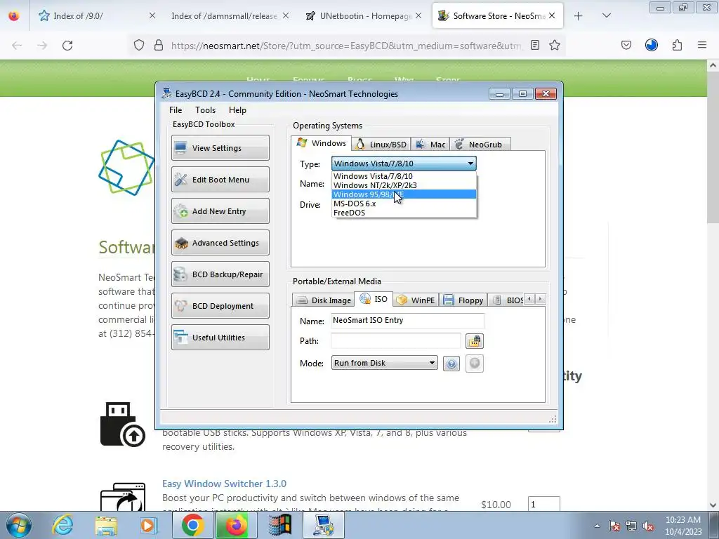719x539 pixels.
Task: Open BCD Deployment section
Action: [x=220, y=306]
